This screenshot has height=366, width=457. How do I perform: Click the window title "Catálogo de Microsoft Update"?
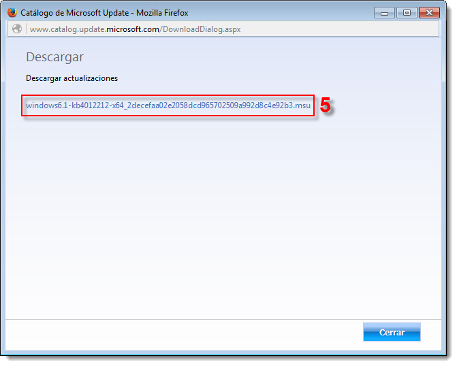pyautogui.click(x=75, y=12)
